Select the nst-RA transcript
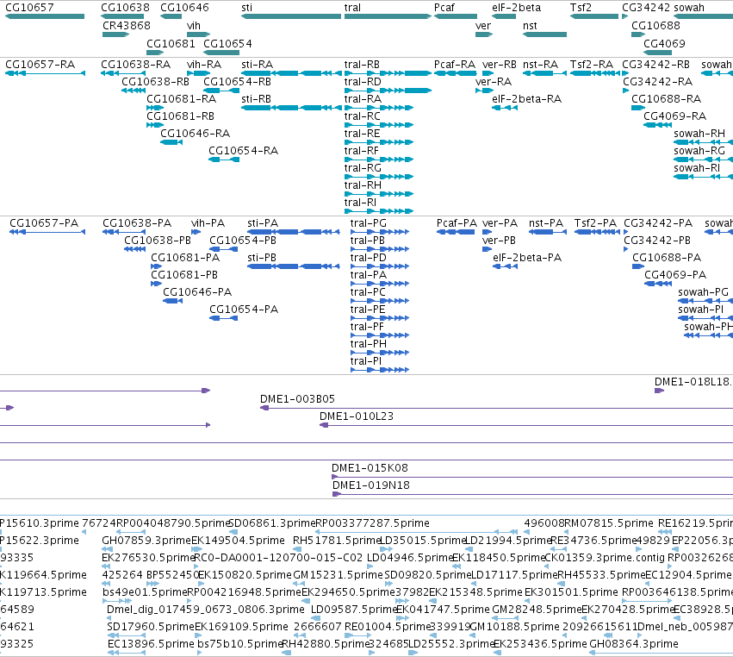733x657 pixels. pyautogui.click(x=544, y=73)
